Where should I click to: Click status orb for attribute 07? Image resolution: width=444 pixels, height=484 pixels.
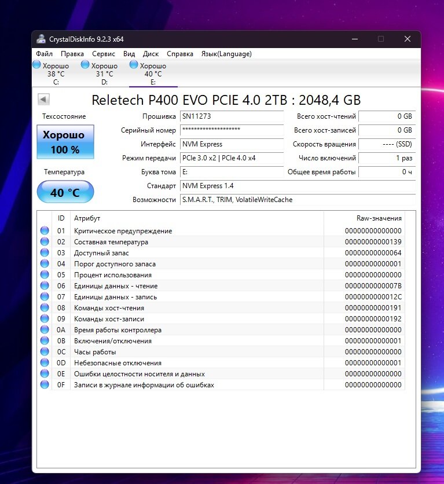(x=45, y=296)
